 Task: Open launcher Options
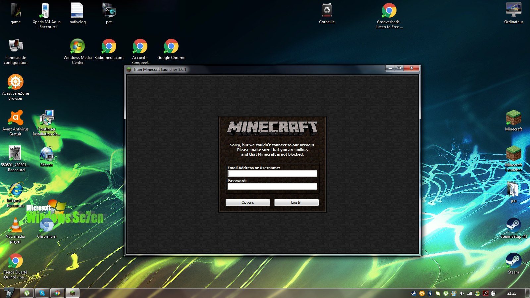(x=248, y=202)
